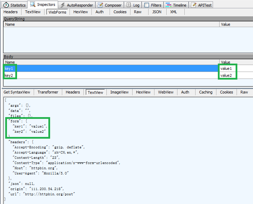Select the Transformer tab
The image size is (253, 204).
click(48, 92)
